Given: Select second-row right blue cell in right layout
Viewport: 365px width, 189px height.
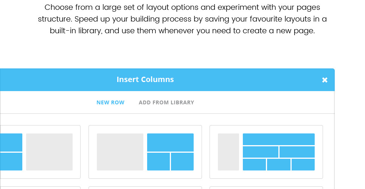Looking at the screenshot, I should pyautogui.click(x=297, y=152).
